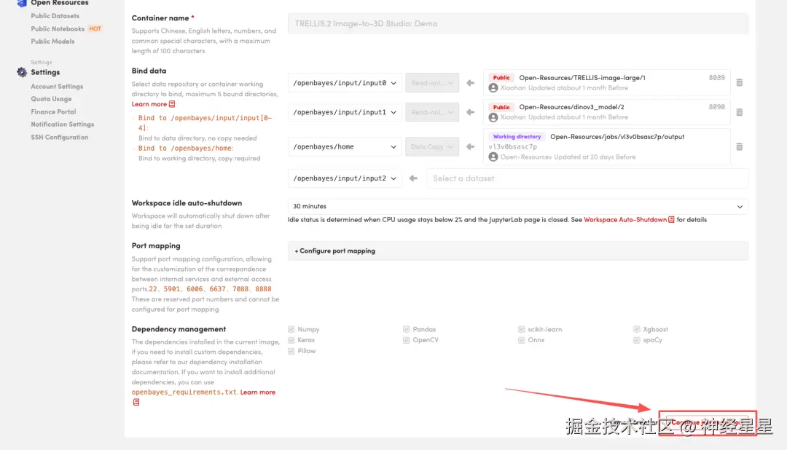Click the left arrow beside /openbayes/home row

click(470, 146)
